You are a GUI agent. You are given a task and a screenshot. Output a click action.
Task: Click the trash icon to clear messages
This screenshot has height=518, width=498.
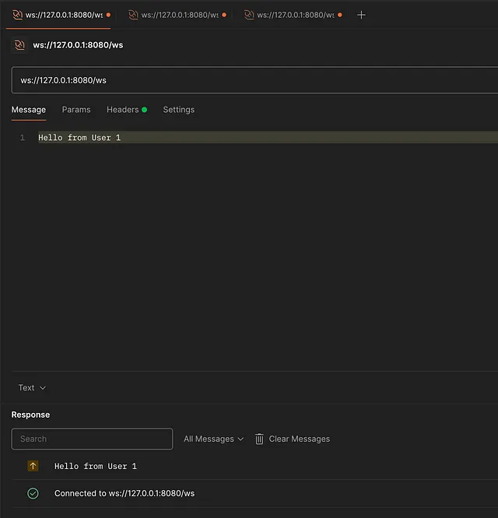tap(260, 439)
